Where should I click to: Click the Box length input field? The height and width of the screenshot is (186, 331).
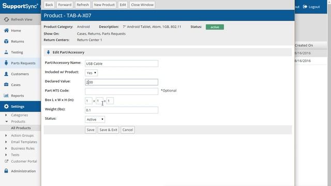(x=88, y=101)
